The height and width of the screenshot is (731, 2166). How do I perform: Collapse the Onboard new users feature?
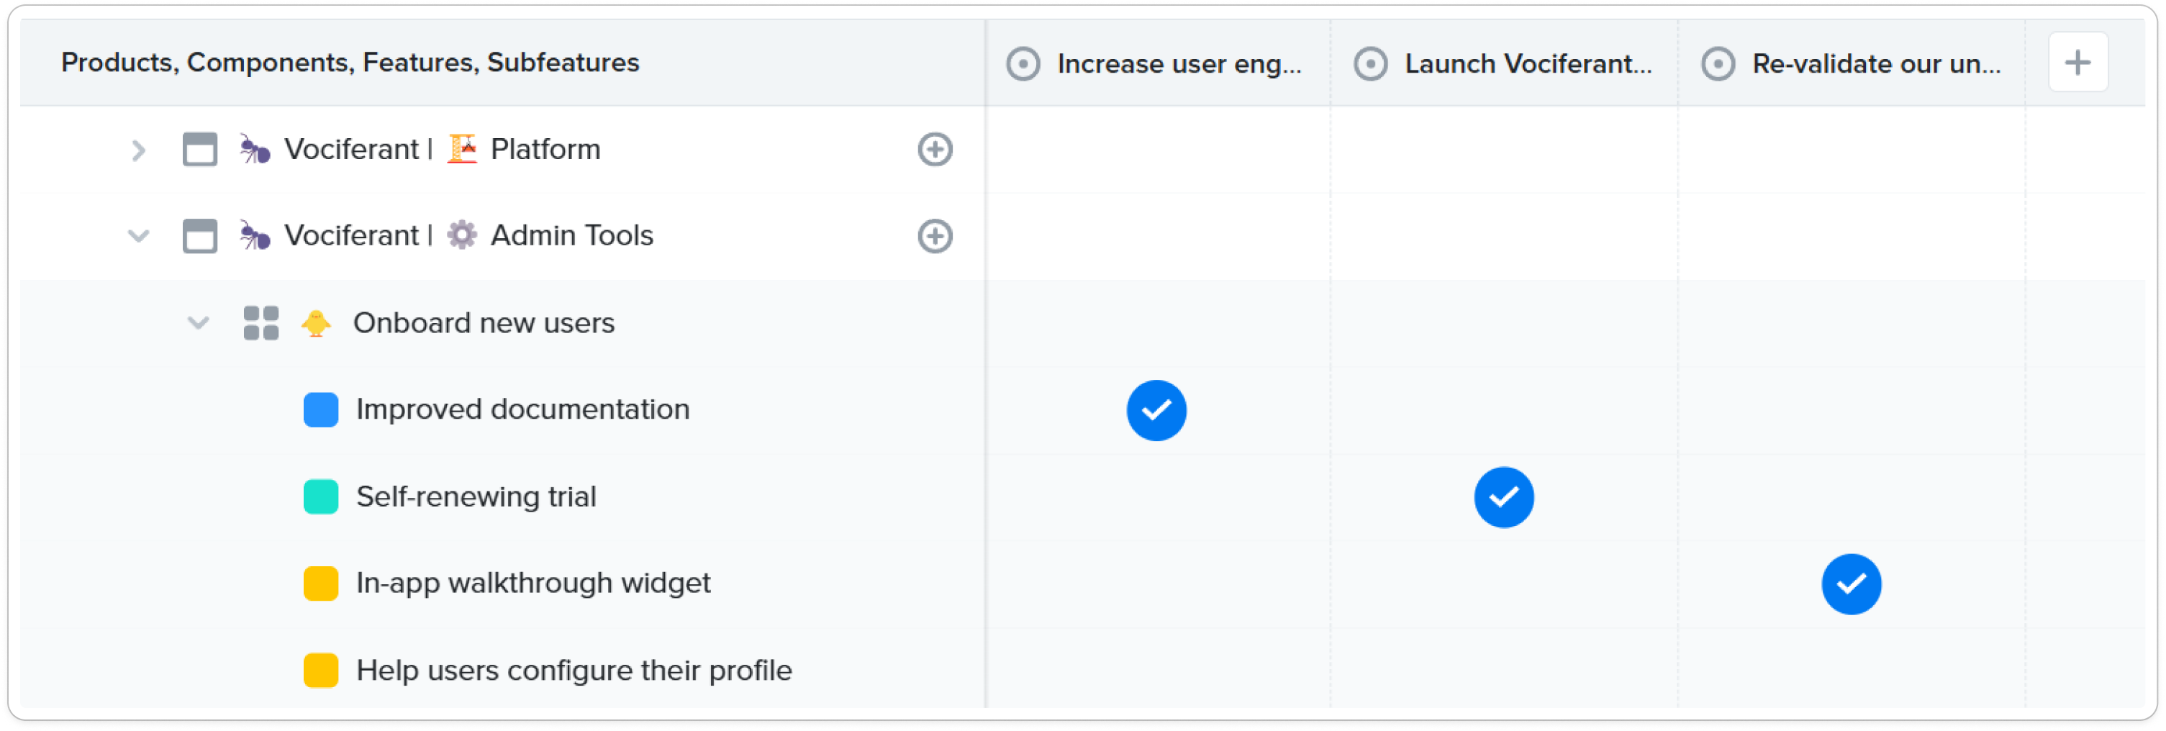(x=199, y=324)
